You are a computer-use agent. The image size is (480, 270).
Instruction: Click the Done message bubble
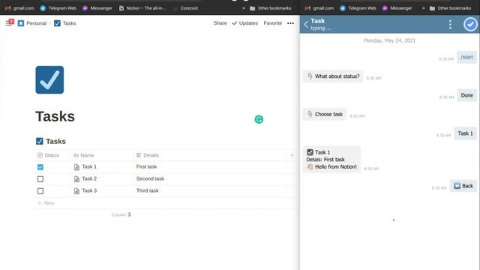(x=466, y=95)
